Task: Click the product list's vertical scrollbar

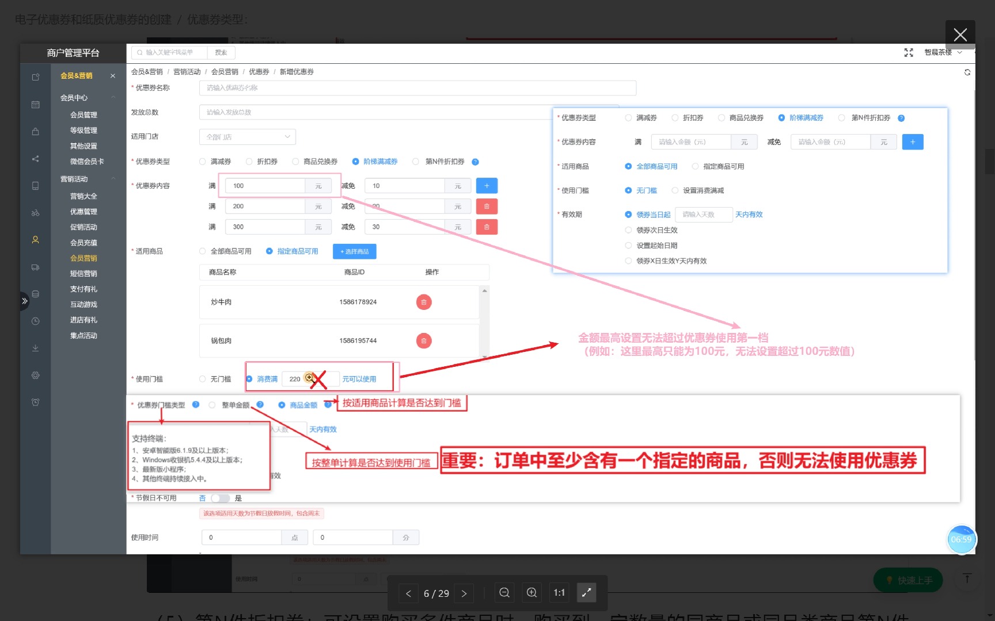Action: 485,322
